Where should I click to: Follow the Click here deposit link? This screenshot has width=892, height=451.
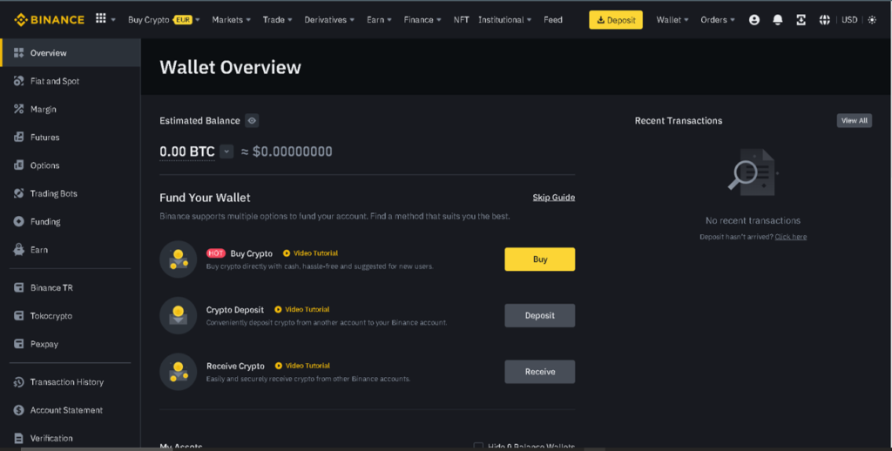pos(791,237)
